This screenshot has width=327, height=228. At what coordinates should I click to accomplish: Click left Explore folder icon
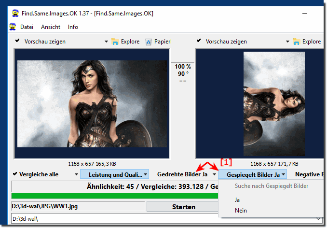(x=115, y=42)
